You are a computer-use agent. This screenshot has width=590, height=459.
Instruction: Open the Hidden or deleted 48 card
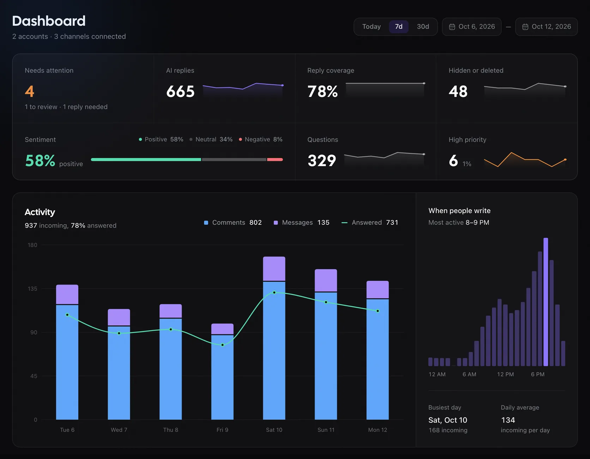tap(507, 89)
